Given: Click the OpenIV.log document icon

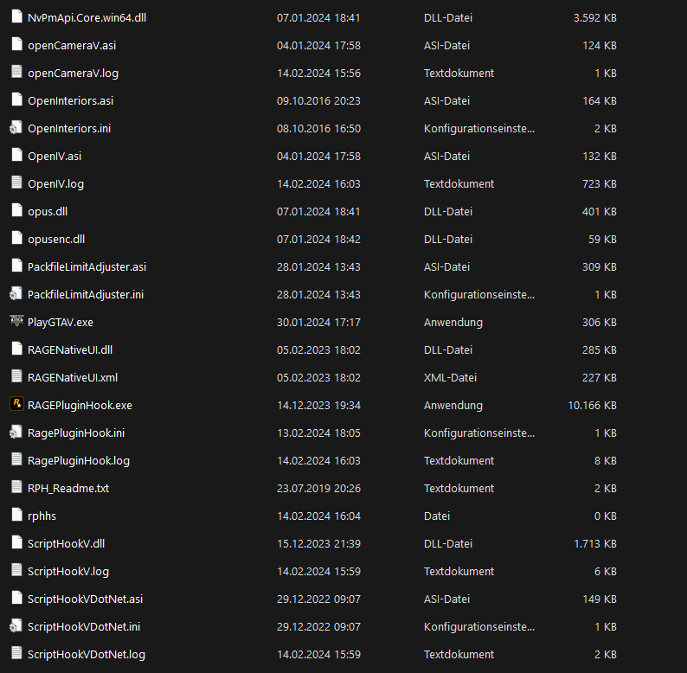Looking at the screenshot, I should click(16, 183).
